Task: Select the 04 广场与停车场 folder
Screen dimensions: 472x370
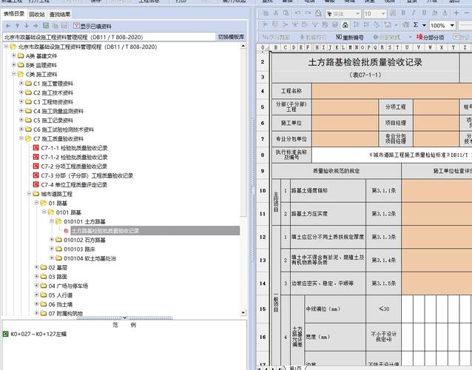Action: click(68, 286)
